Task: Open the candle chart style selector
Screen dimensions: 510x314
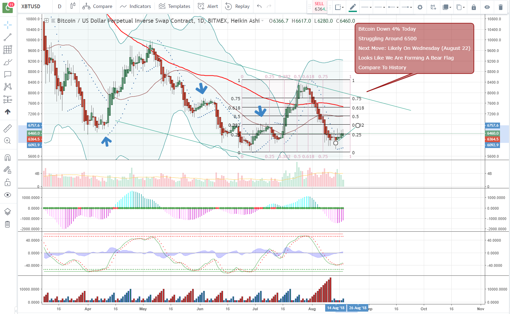Action: pyautogui.click(x=73, y=6)
